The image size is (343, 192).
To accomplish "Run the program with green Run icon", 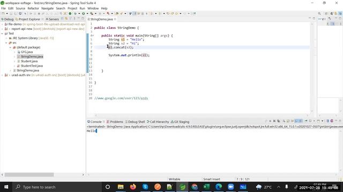I will tap(84, 13).
